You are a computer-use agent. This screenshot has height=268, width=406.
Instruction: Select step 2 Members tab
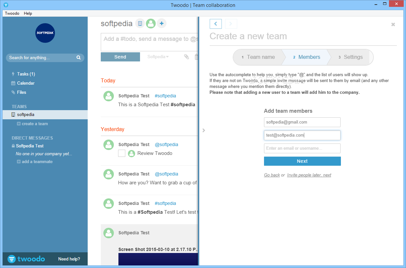click(307, 57)
